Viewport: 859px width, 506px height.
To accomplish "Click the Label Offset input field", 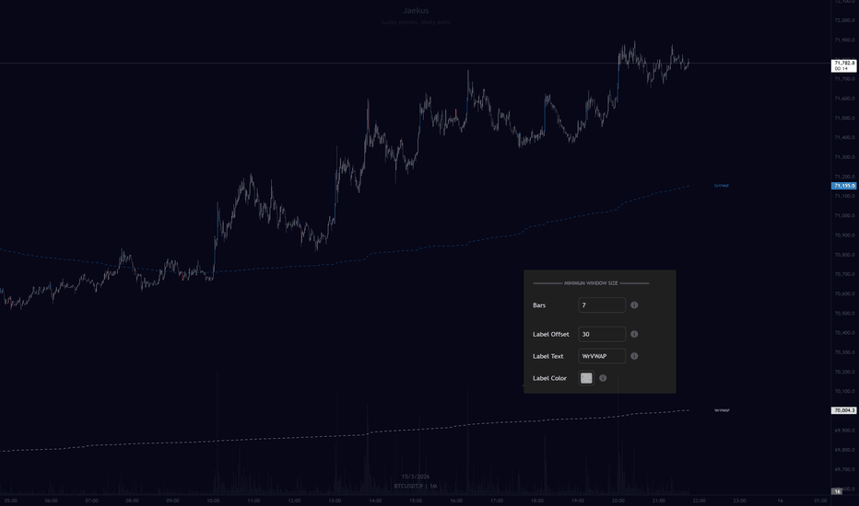I will 602,335.
